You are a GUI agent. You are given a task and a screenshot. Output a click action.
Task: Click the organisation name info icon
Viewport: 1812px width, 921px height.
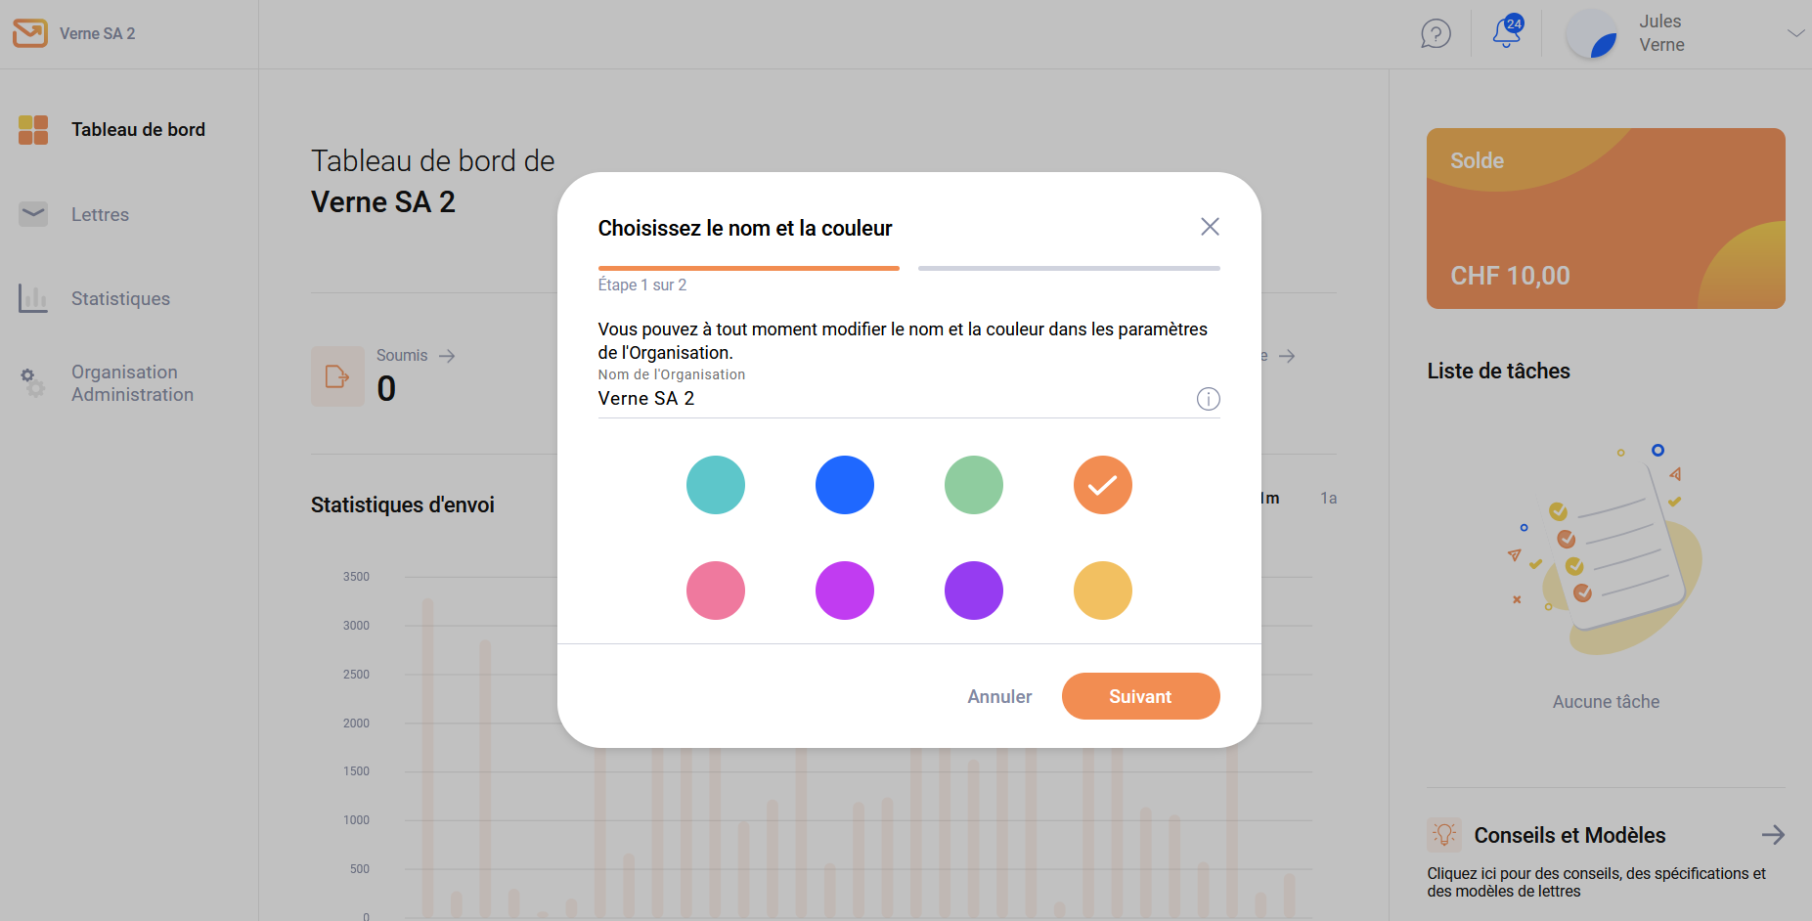[1208, 399]
